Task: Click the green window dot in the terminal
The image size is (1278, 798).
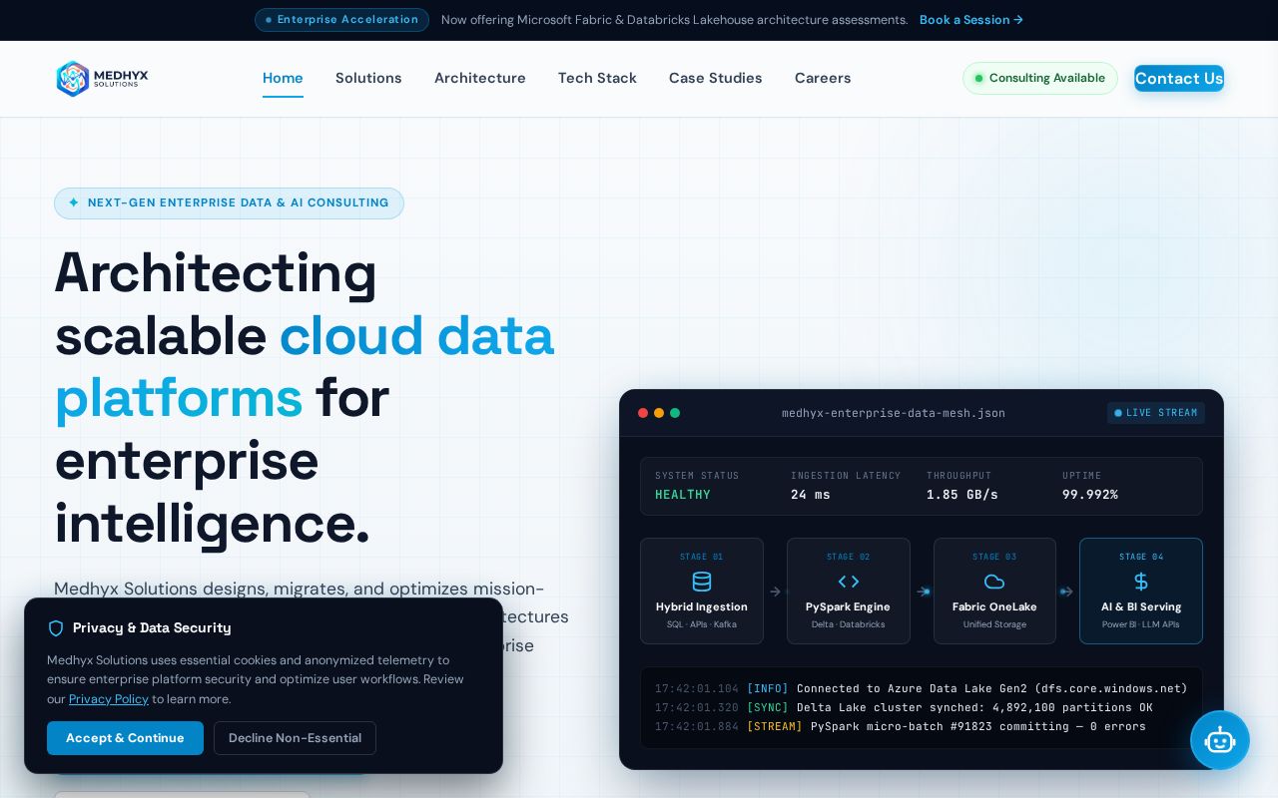Action: pos(675,413)
